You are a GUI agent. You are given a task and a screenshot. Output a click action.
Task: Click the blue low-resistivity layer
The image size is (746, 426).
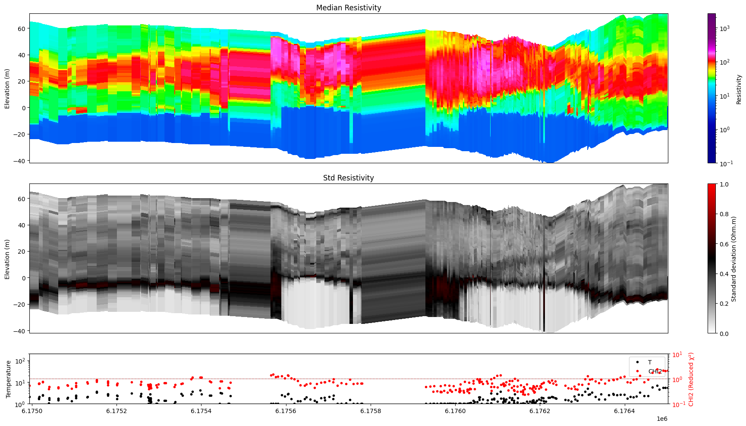(173, 129)
